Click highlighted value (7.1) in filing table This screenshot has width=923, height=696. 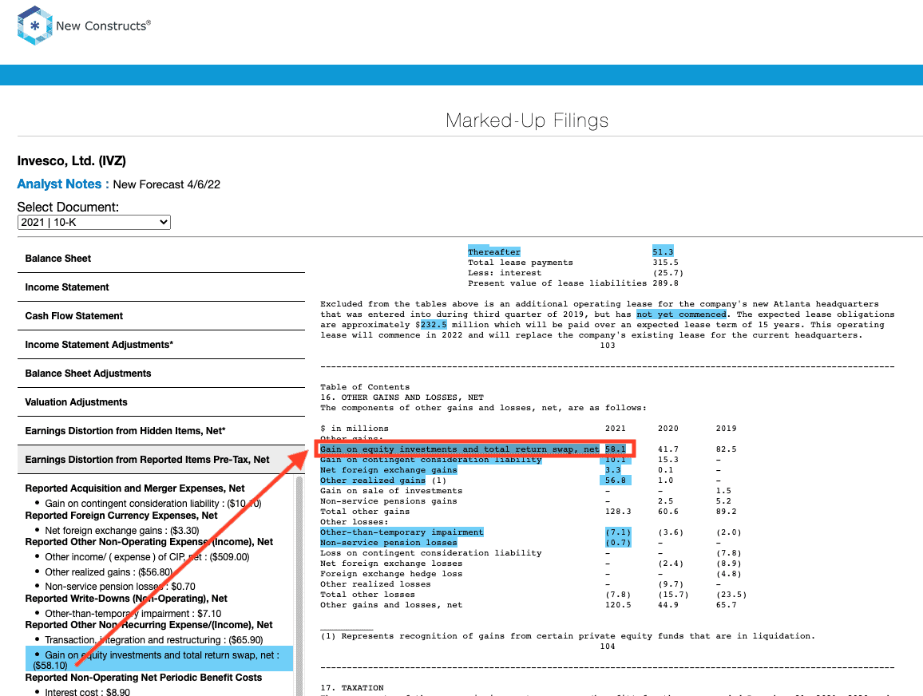click(x=618, y=532)
